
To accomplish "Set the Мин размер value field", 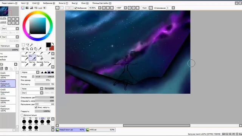I will pos(43,80).
